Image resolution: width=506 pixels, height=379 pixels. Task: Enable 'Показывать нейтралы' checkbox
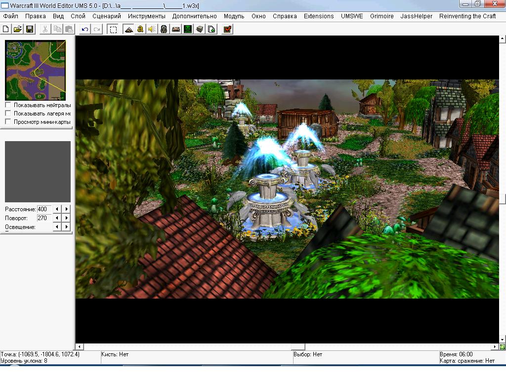click(x=8, y=105)
